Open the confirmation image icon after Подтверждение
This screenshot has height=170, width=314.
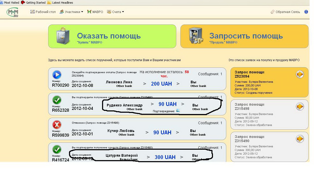(x=178, y=111)
